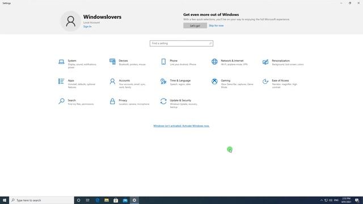Click the Network & Internet title
The image size is (363, 204).
(232, 61)
